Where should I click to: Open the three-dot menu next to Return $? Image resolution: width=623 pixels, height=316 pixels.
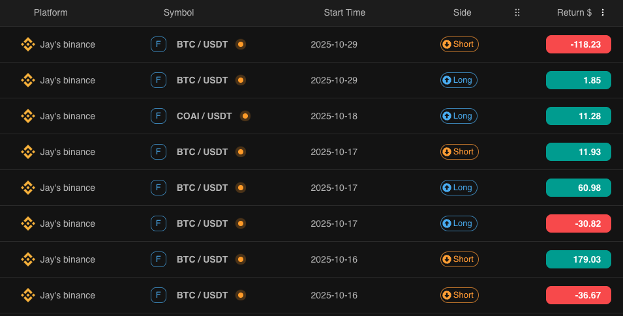(603, 12)
